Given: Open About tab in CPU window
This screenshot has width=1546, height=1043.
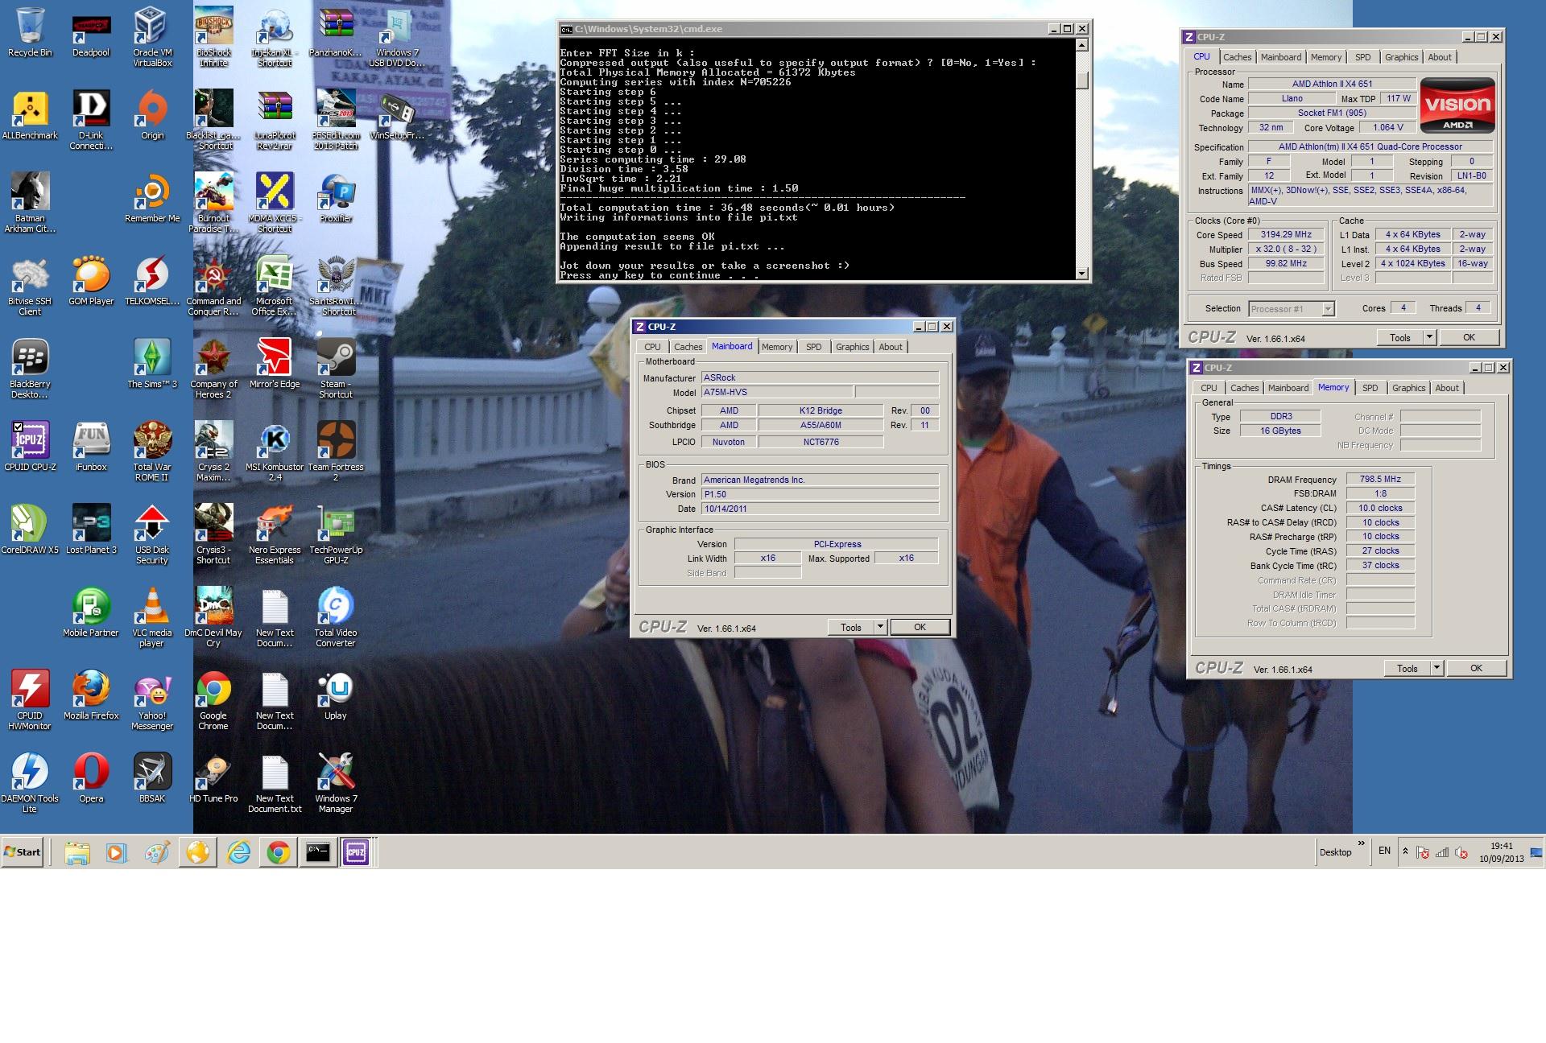Looking at the screenshot, I should [1440, 57].
